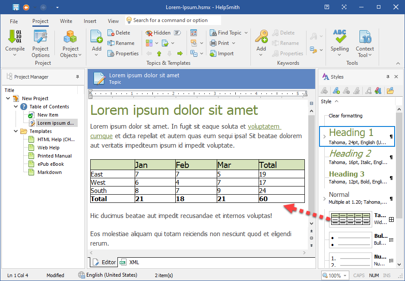Switch to the Project ribbon tab
Screen dimensions: 405x281
(40, 22)
